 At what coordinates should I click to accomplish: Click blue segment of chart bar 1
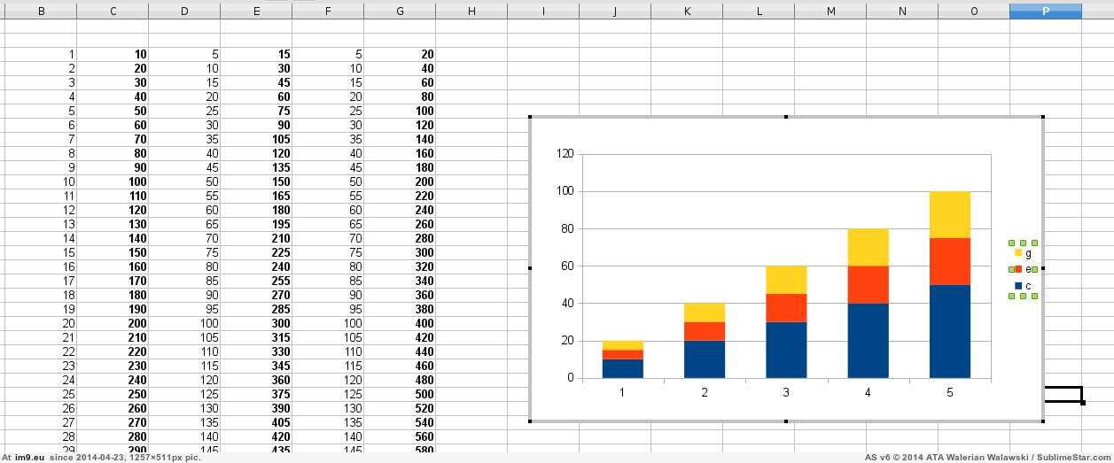pos(623,368)
